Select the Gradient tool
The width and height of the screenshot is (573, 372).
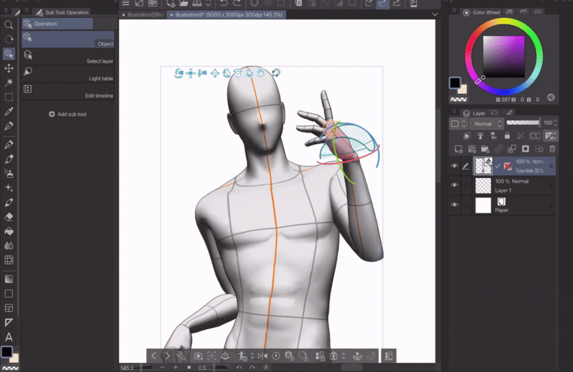coord(9,279)
